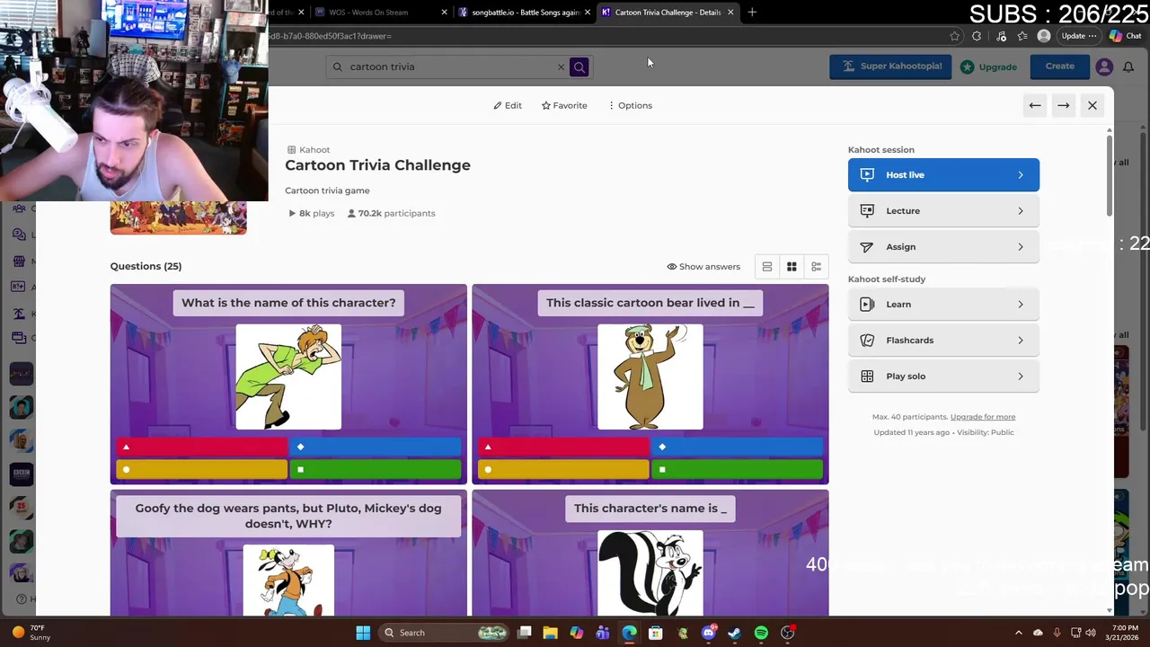The image size is (1150, 647).
Task: Expand the Learn chevron arrow
Action: [1021, 304]
